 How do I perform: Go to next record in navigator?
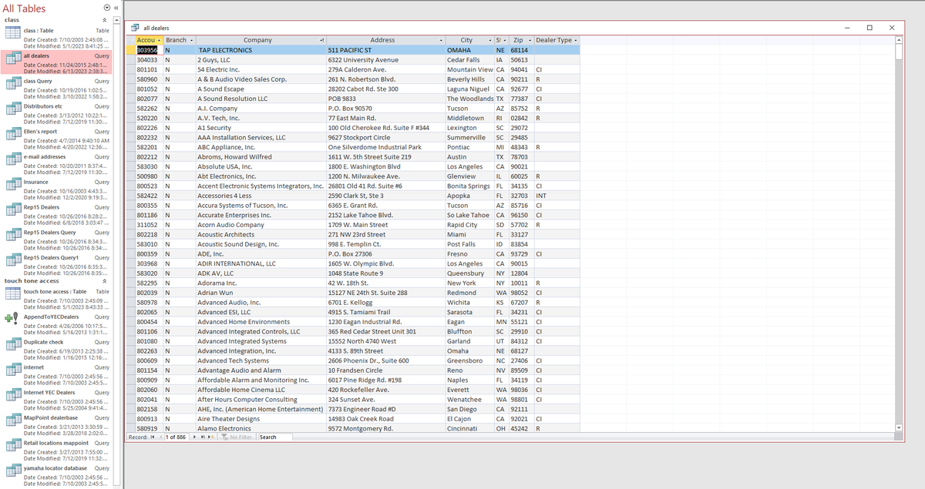(195, 437)
